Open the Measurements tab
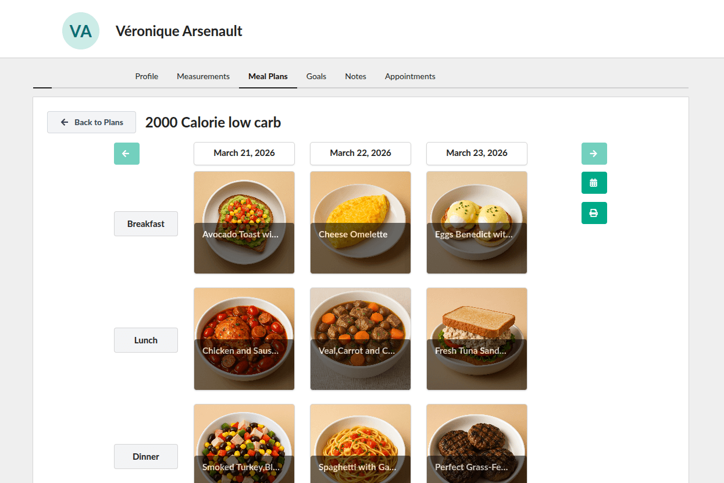Image resolution: width=724 pixels, height=483 pixels. click(203, 76)
